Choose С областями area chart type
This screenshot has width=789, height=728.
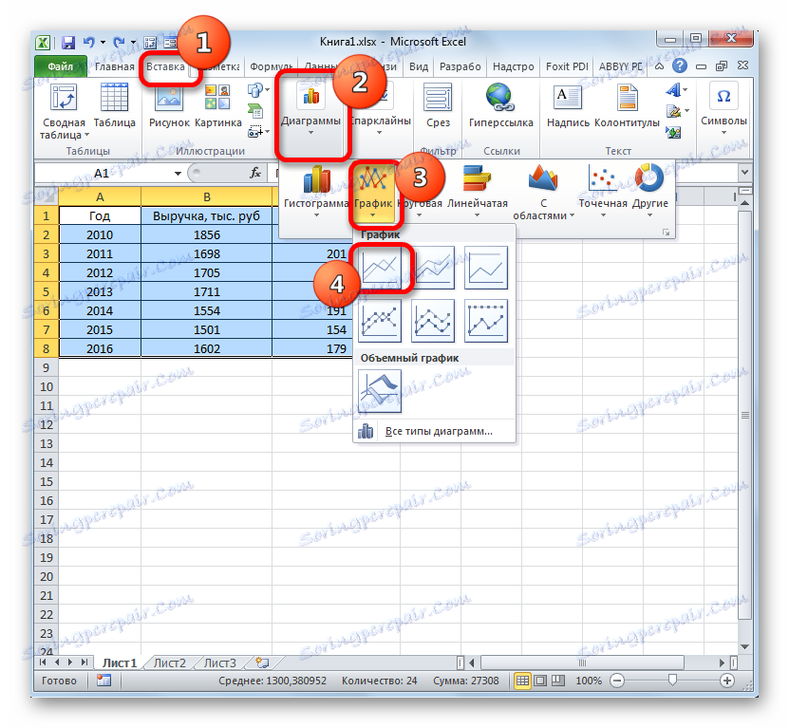543,192
